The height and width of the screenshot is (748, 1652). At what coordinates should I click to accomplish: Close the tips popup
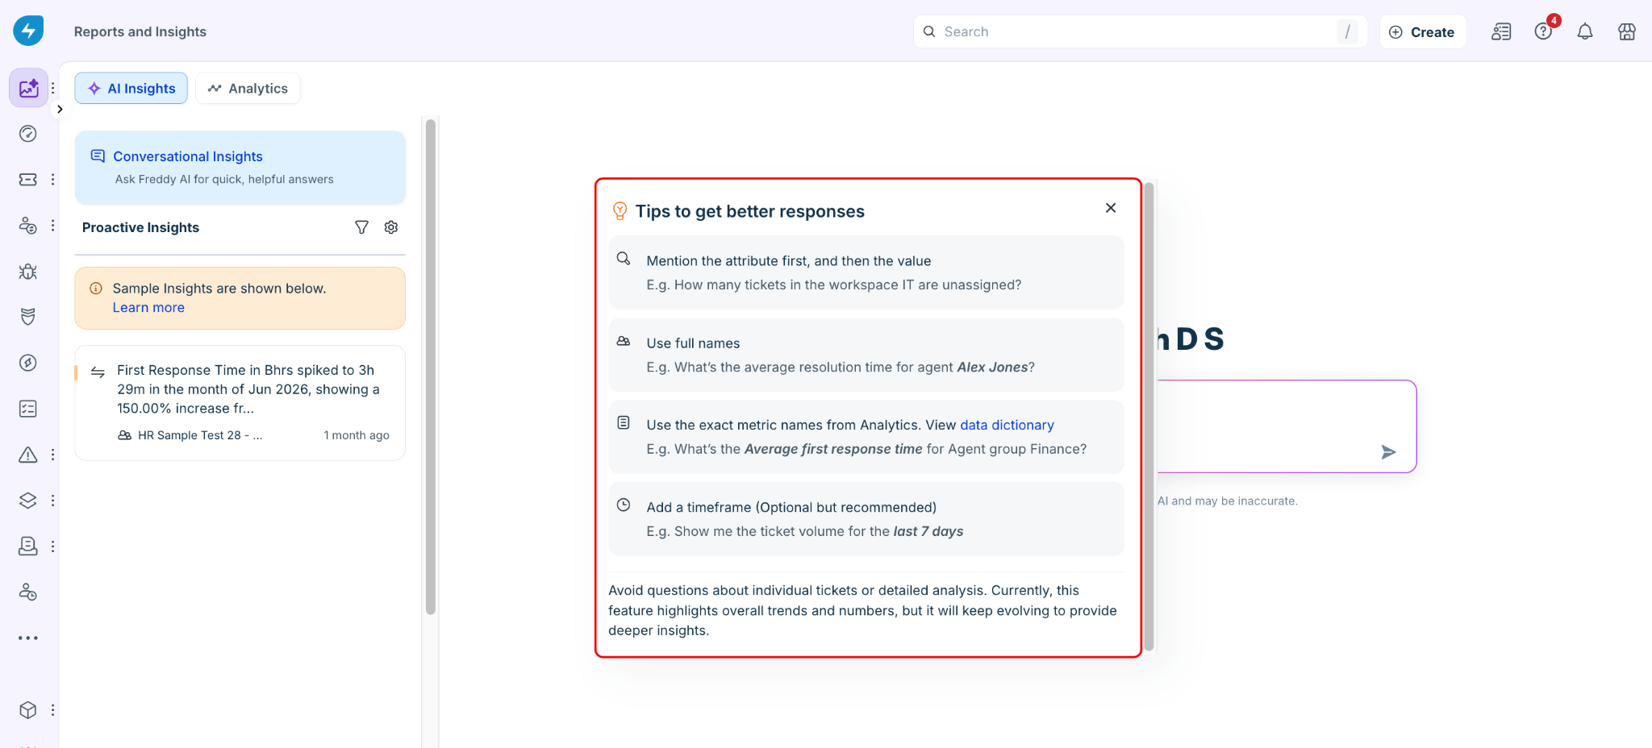tap(1111, 208)
